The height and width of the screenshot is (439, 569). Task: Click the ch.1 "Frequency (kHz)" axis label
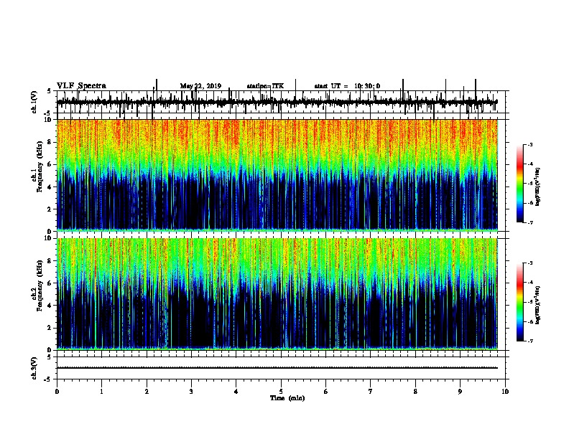tap(40, 167)
